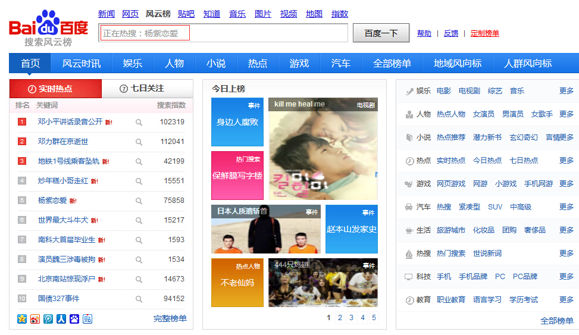
Task: Open the 身边人腐败 blue tile
Action: [237, 122]
